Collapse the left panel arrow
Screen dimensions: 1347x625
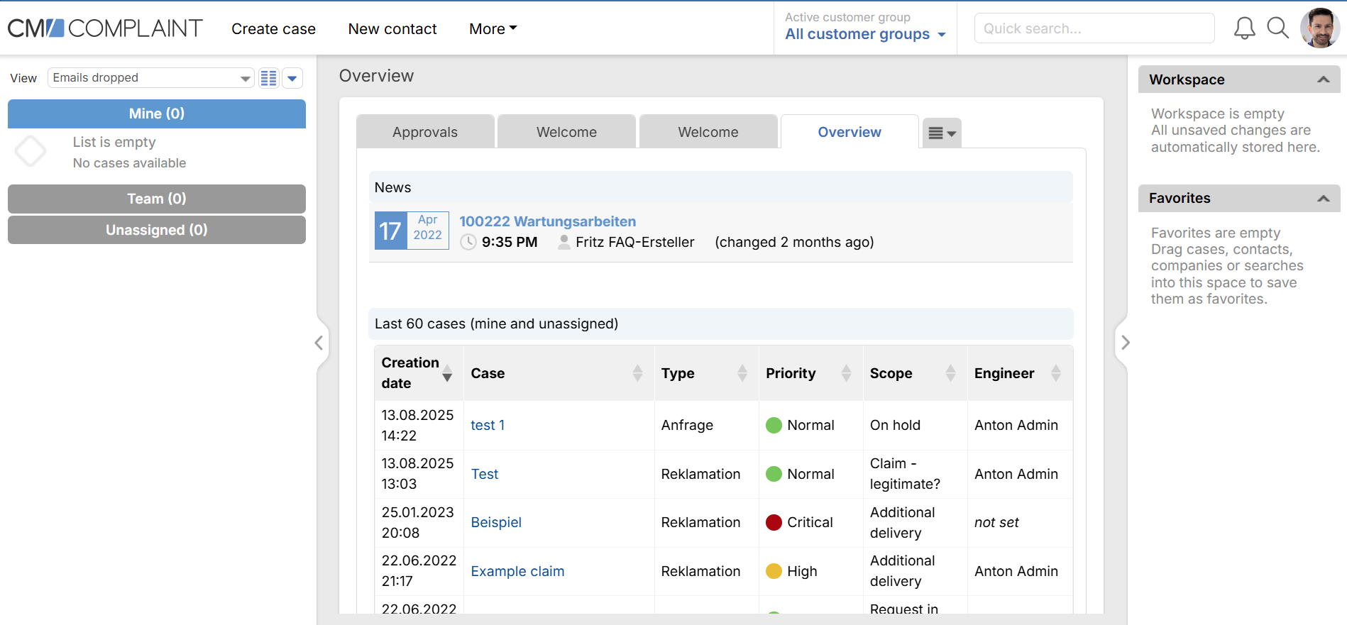319,343
